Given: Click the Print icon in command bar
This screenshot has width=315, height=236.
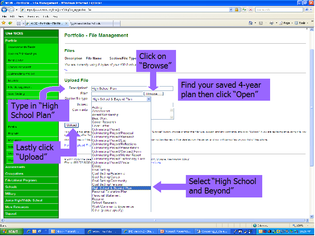Looking at the screenshot, I should pos(272,23).
